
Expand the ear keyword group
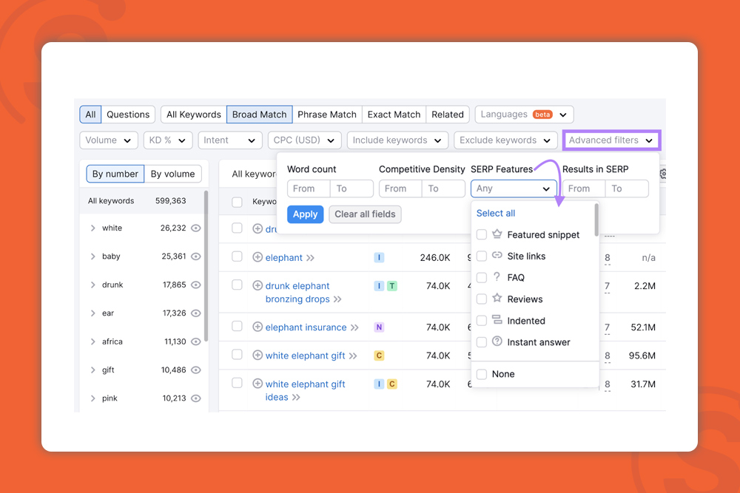(x=93, y=313)
